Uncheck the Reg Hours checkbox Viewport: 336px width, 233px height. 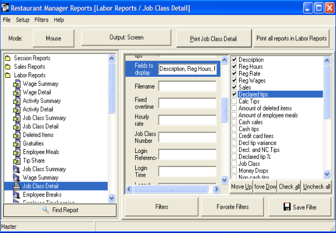click(x=234, y=67)
